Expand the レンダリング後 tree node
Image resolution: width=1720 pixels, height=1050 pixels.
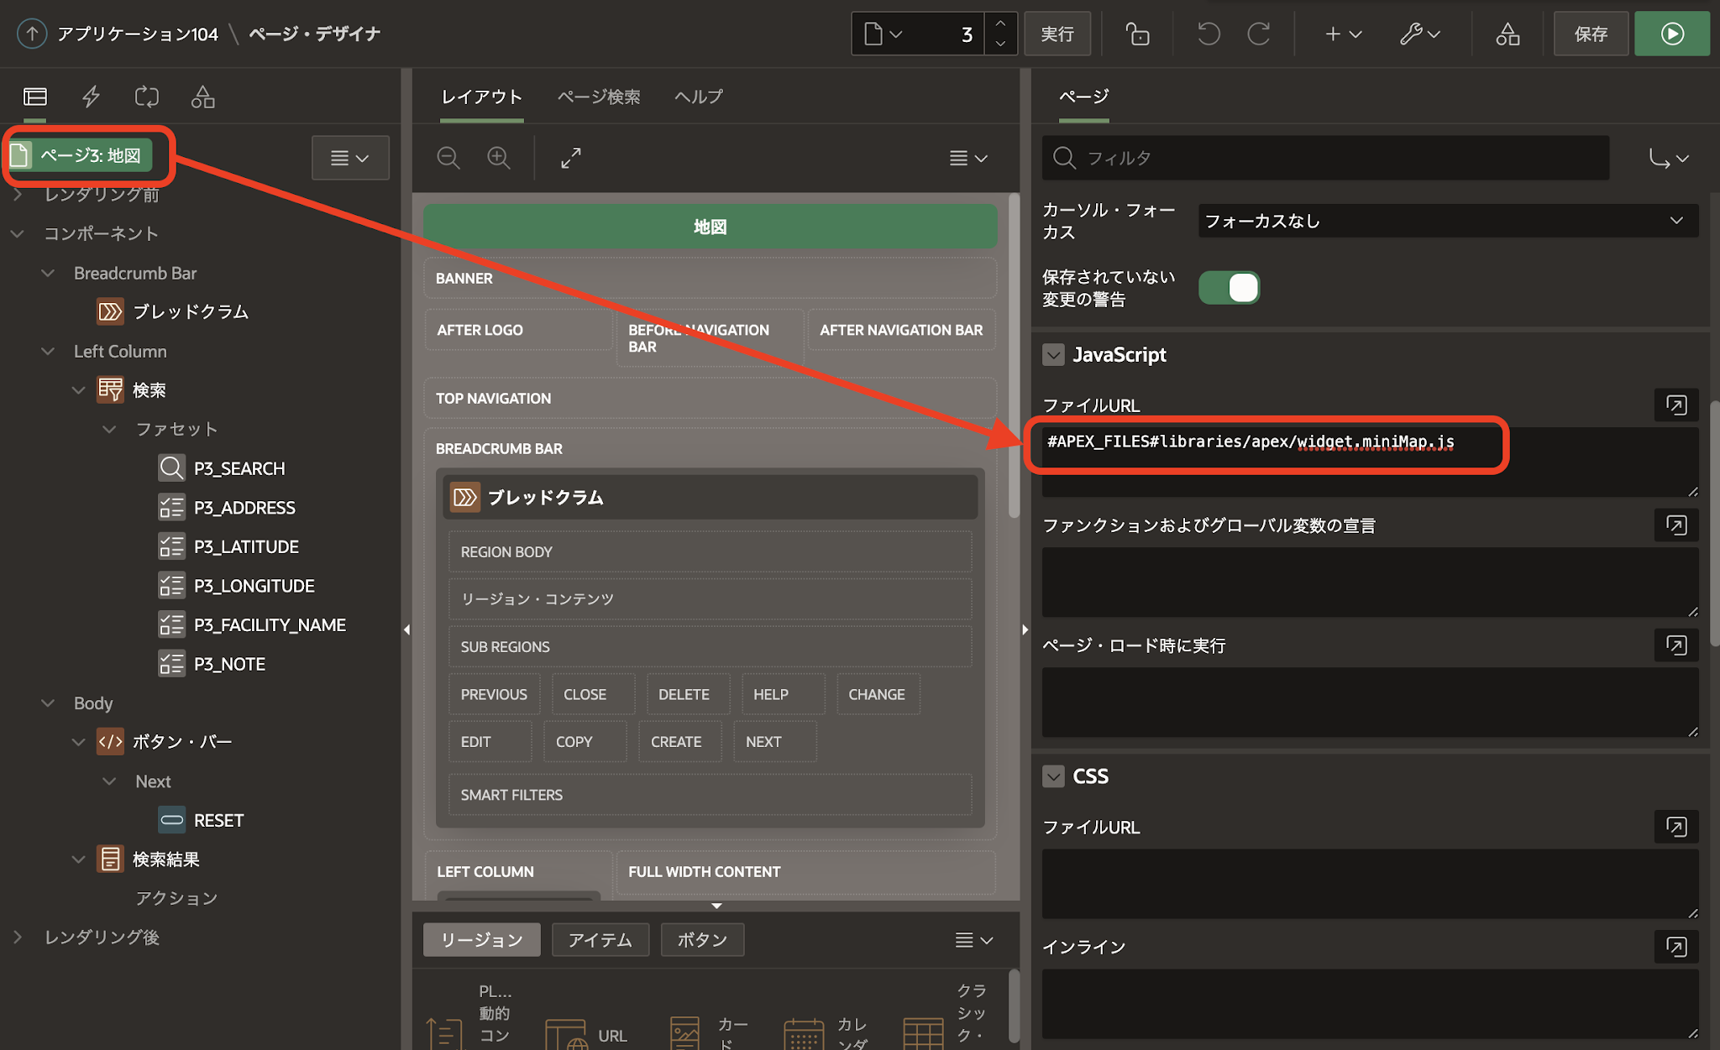pyautogui.click(x=18, y=937)
